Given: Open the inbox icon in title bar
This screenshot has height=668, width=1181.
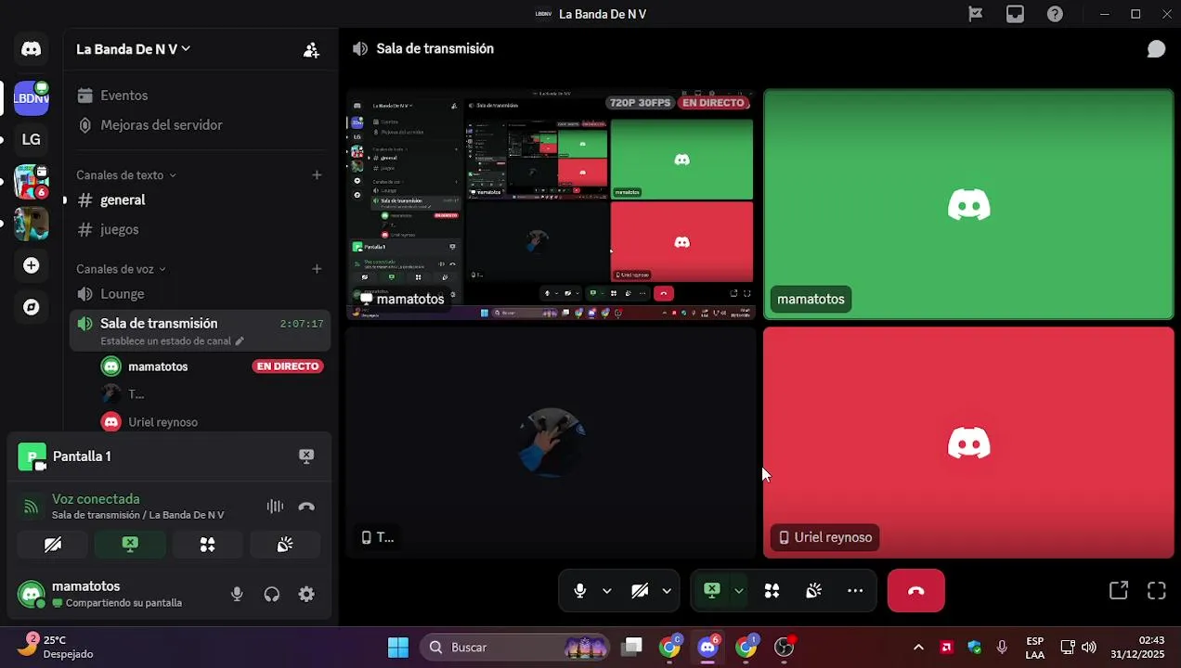Looking at the screenshot, I should click(x=1015, y=14).
